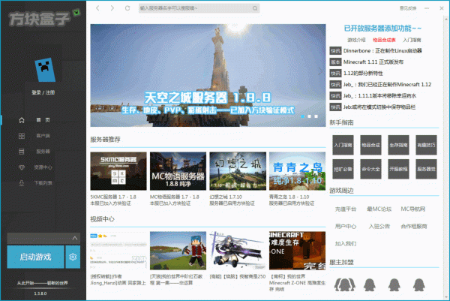Open MC物语服务器 server thumbnail
The image size is (450, 301).
tap(178, 171)
